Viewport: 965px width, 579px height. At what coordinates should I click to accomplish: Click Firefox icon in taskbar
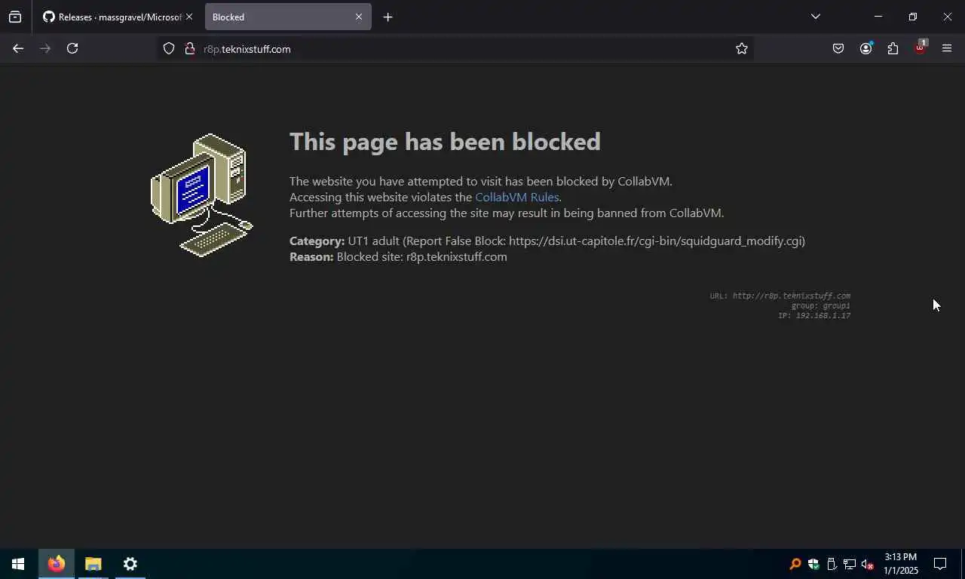[x=57, y=564]
